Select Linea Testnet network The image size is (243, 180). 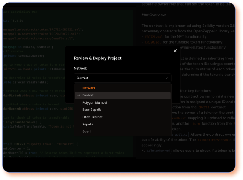click(123, 117)
